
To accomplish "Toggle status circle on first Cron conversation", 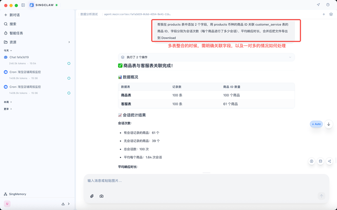I will [x=69, y=78].
